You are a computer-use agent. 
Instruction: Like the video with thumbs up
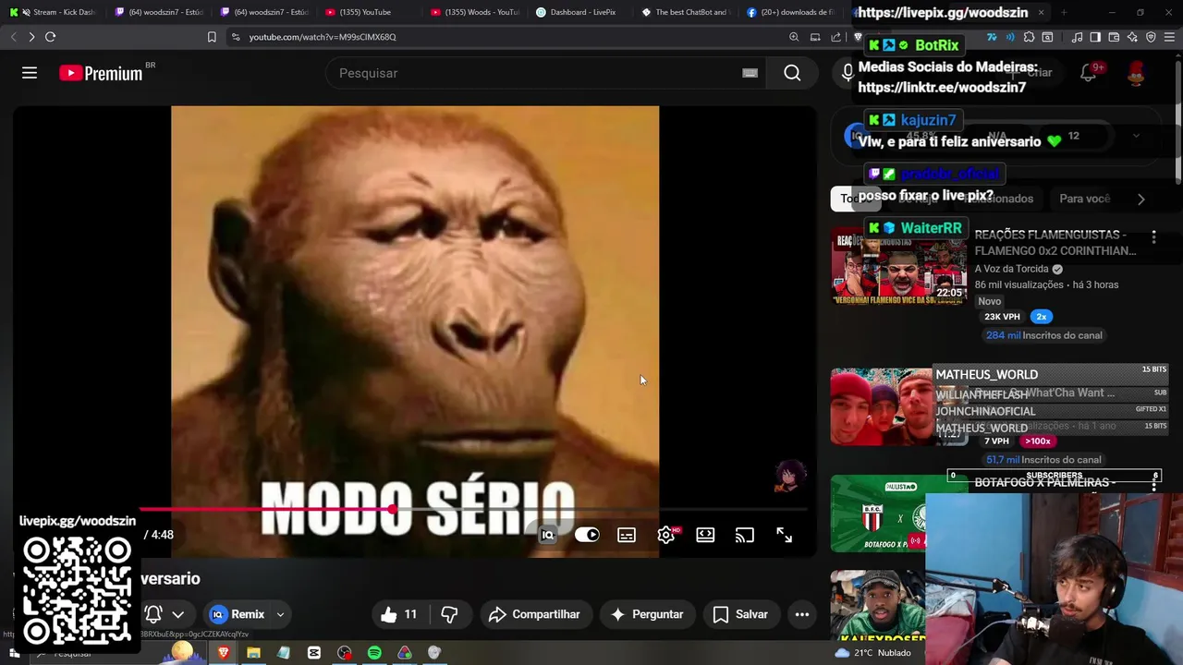399,614
